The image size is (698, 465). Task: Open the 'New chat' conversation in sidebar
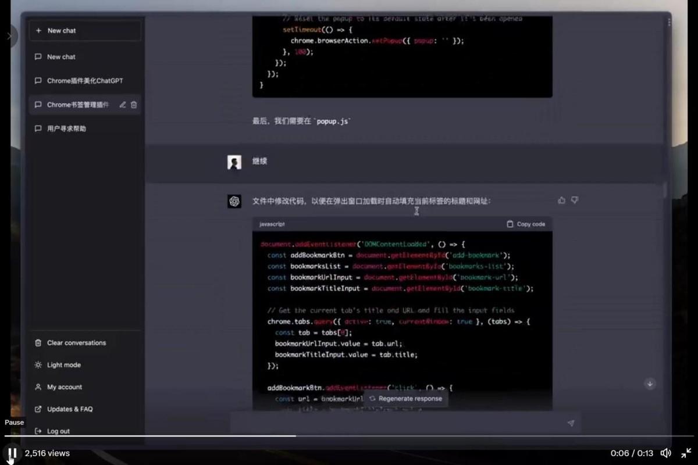tap(86, 57)
